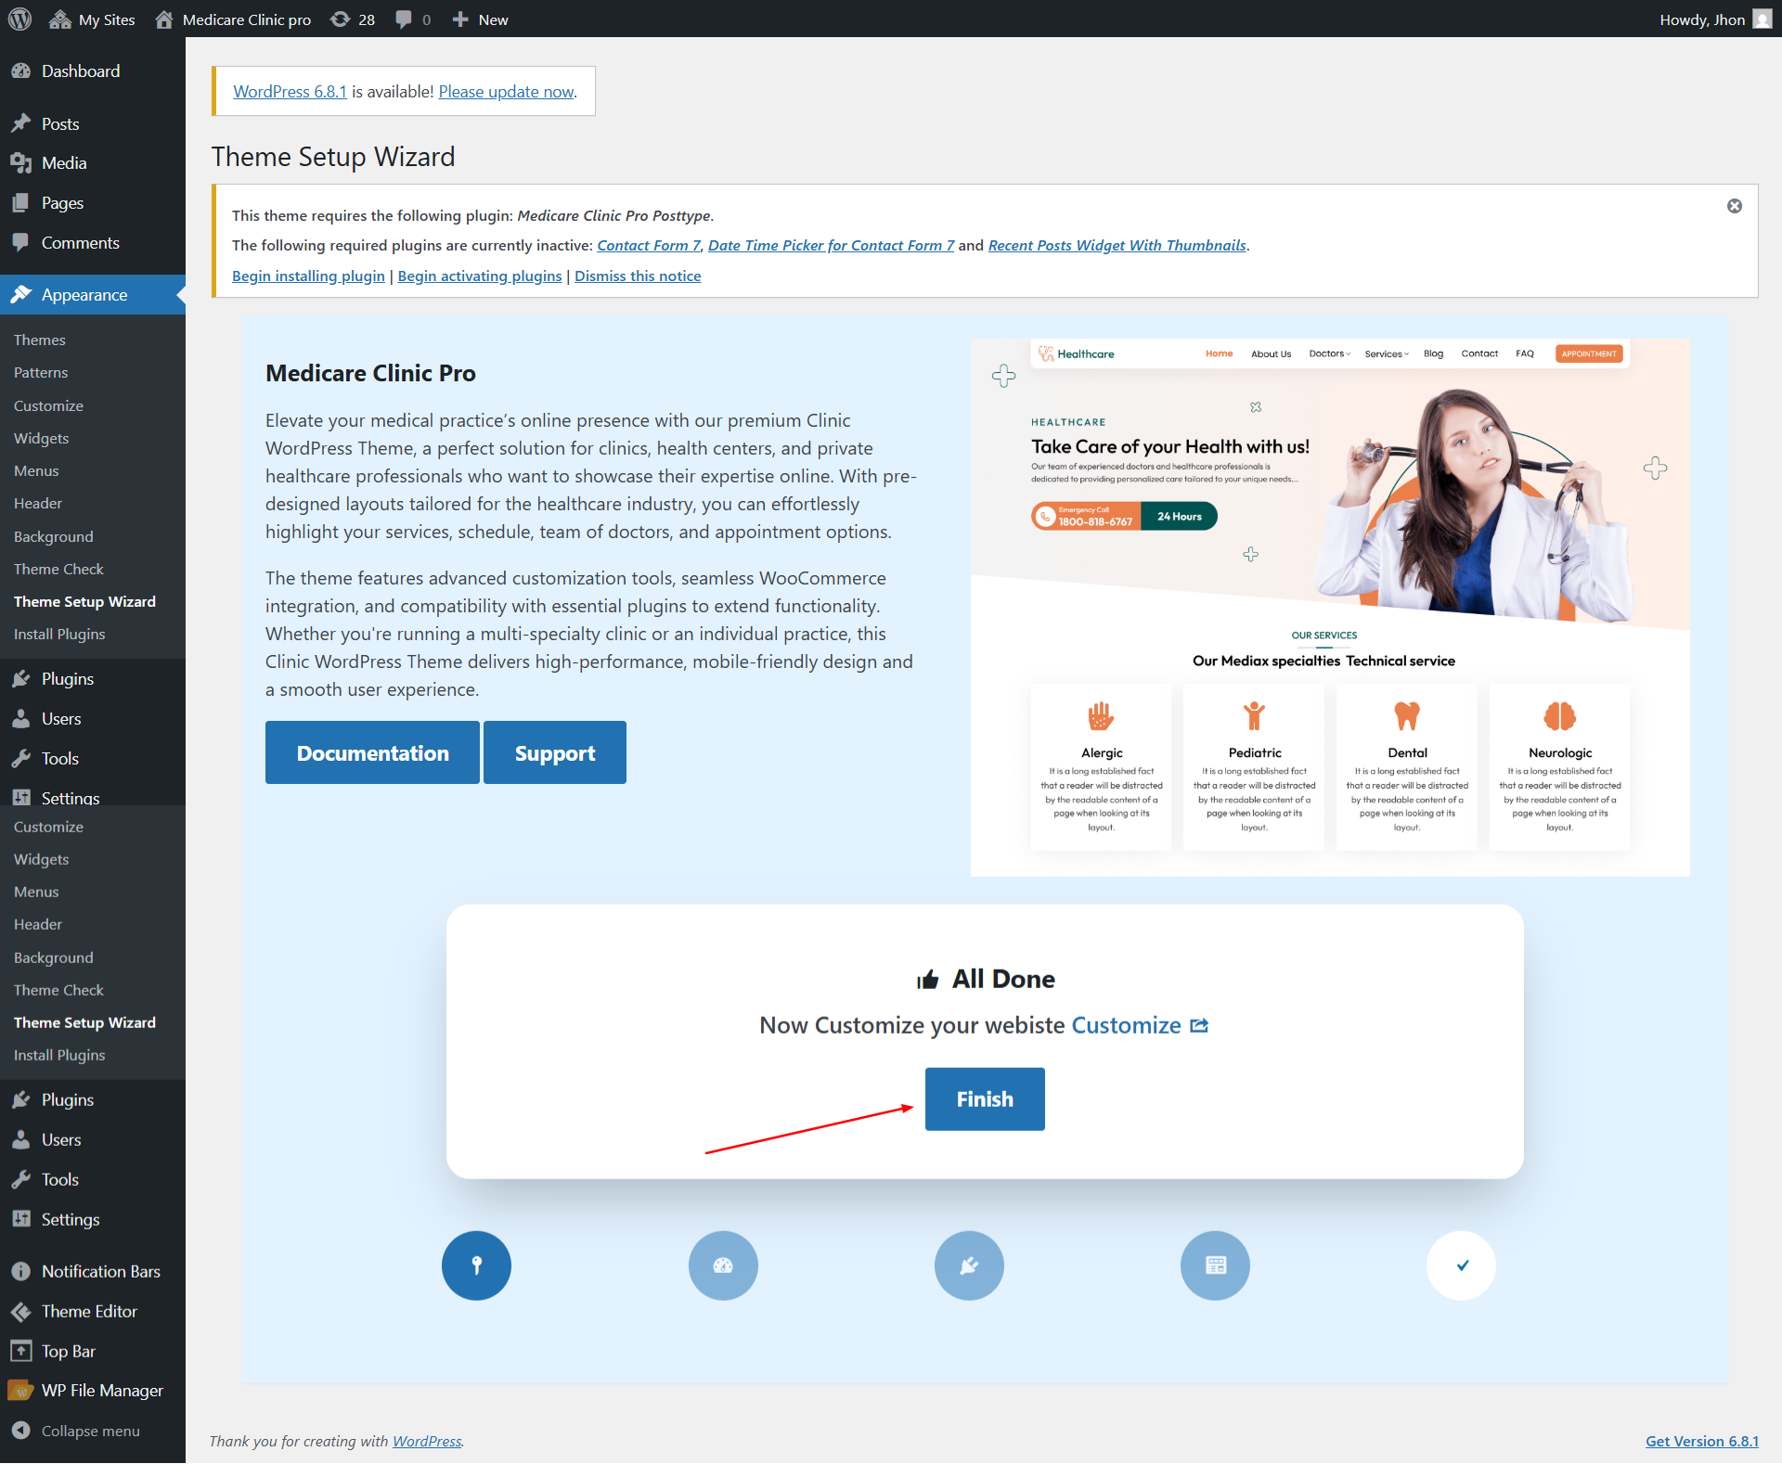Viewport: 1782px width, 1464px height.
Task: Open Notification Bars via its icon
Action: click(21, 1272)
